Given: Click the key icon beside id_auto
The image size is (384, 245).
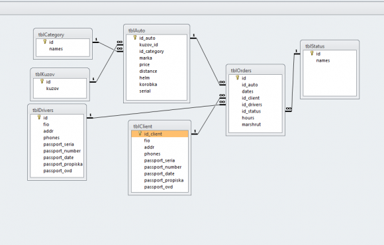Looking at the screenshot, I should click(x=135, y=38).
